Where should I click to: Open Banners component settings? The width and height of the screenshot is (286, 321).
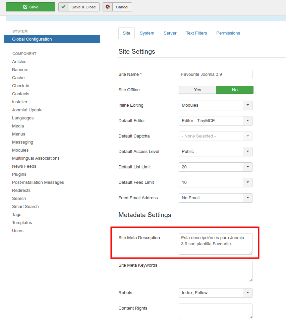click(20, 70)
